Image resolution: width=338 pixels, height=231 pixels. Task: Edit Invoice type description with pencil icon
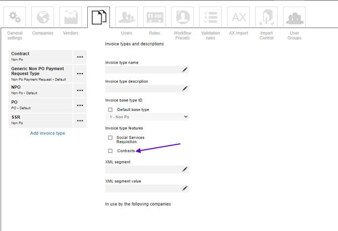[185, 89]
